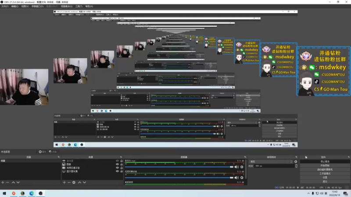Open Microsoft Edge from the taskbar
351x197 pixels.
tap(32, 193)
